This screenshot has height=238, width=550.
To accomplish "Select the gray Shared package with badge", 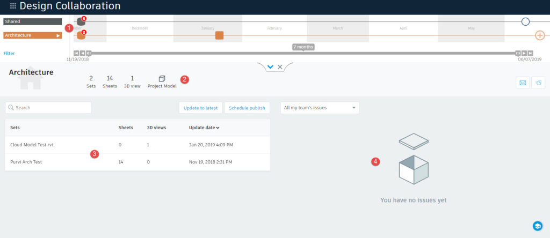I will pyautogui.click(x=81, y=21).
